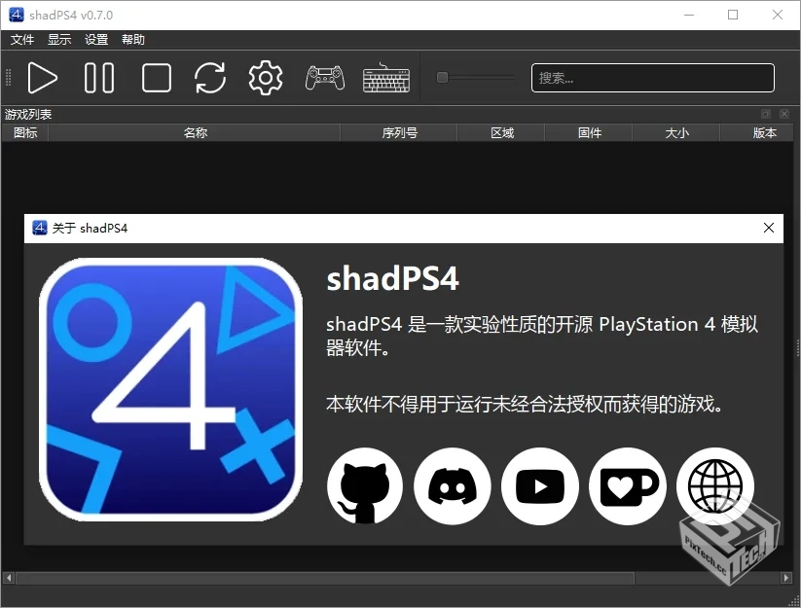
Task: Open Discord from the About dialog
Action: click(x=453, y=486)
